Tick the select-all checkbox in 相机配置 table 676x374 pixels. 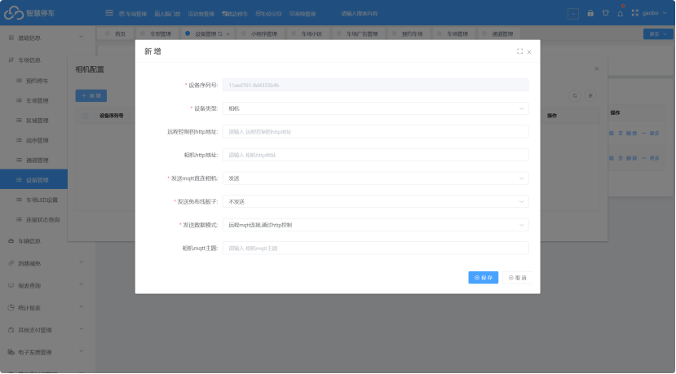(86, 116)
